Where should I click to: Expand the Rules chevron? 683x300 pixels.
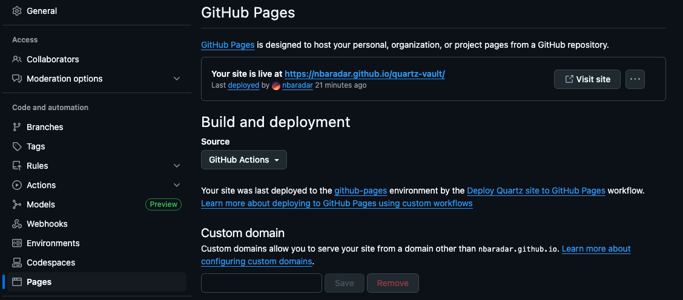point(176,166)
